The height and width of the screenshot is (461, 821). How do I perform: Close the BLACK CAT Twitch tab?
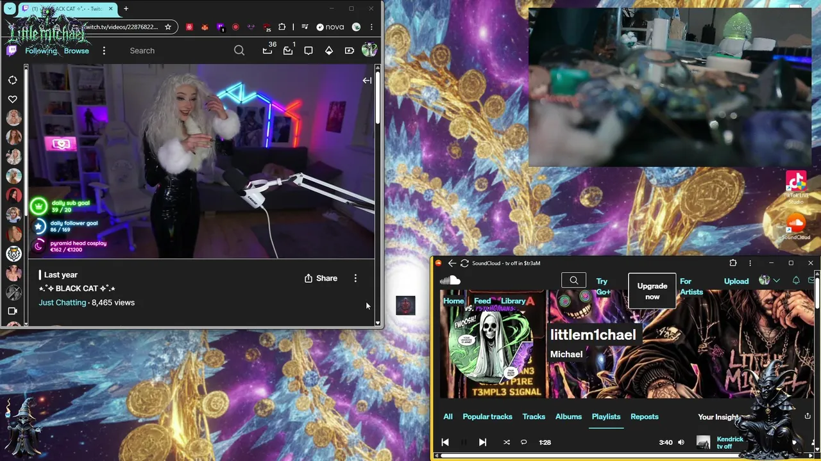[110, 9]
